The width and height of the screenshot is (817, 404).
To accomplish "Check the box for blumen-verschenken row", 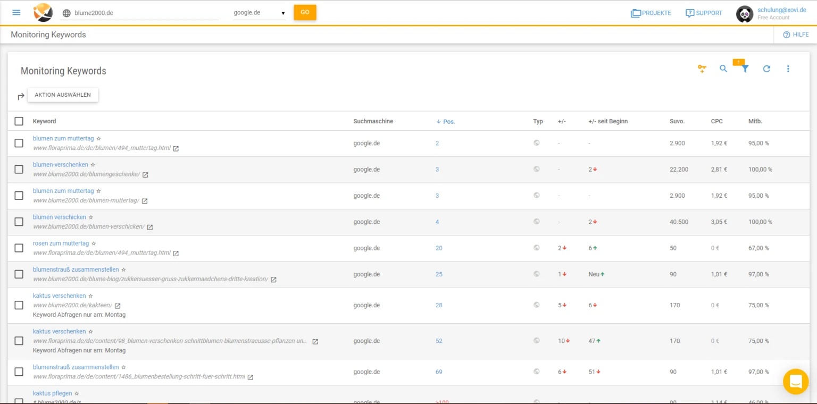I will pos(19,170).
